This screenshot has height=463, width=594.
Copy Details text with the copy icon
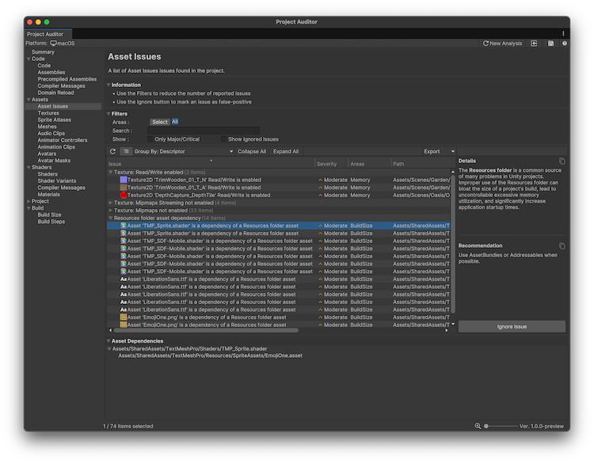tap(562, 161)
